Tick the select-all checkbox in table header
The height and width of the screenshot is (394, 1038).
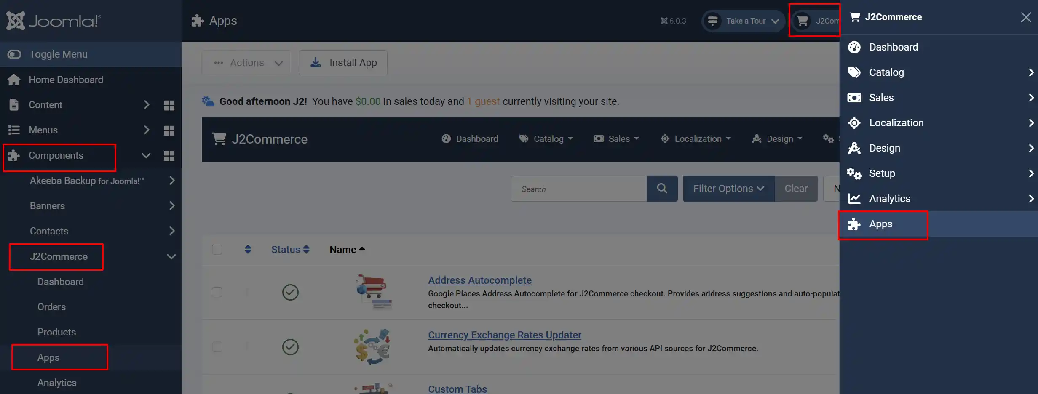tap(217, 250)
